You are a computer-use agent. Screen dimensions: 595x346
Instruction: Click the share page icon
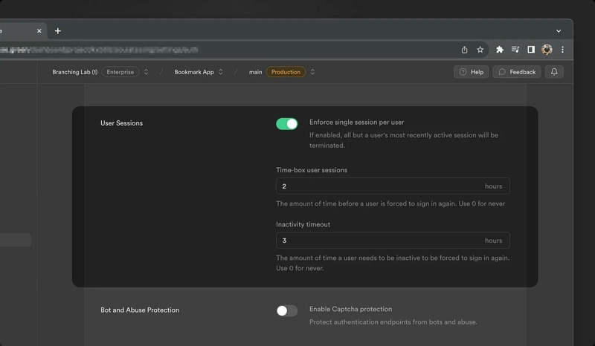[464, 50]
